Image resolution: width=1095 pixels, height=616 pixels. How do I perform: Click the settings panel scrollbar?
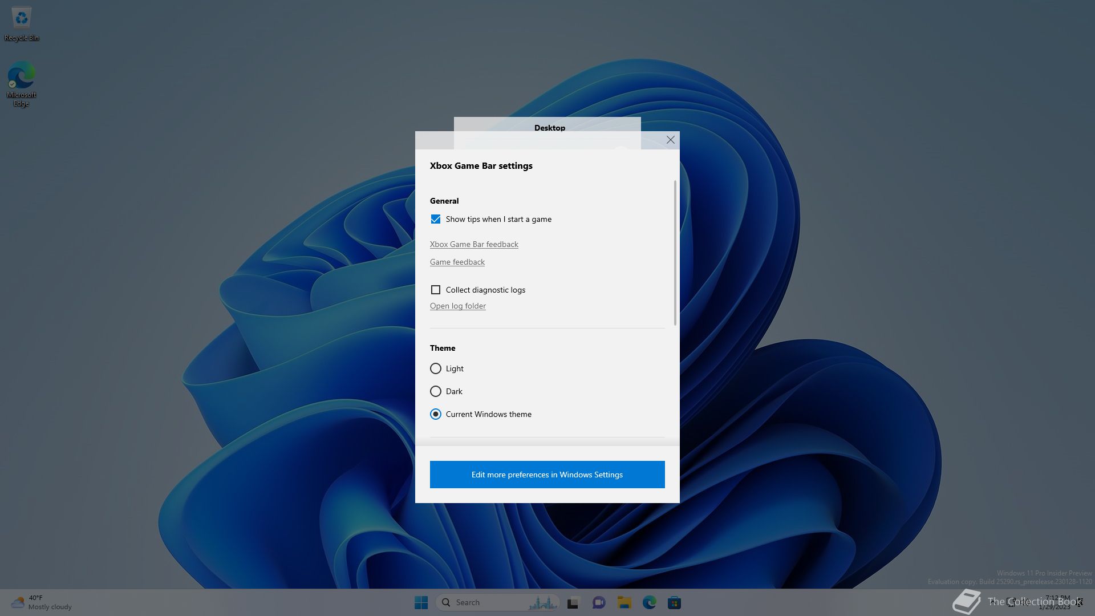675,254
